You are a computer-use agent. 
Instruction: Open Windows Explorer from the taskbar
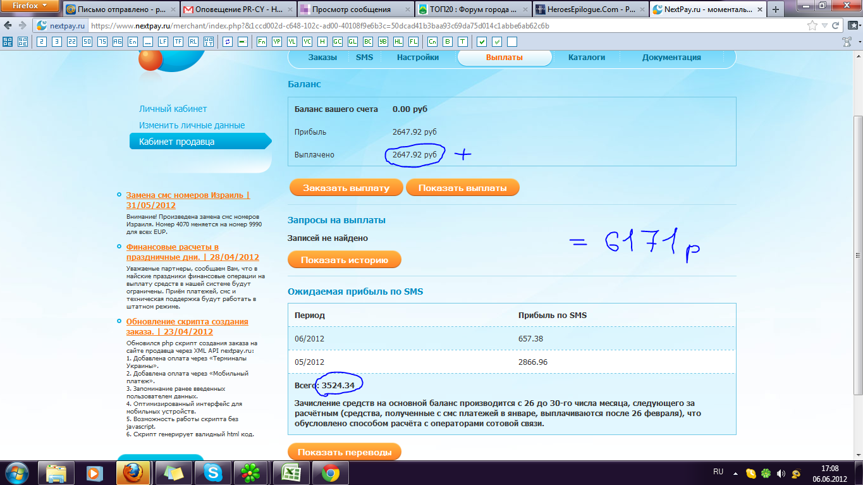coord(57,472)
